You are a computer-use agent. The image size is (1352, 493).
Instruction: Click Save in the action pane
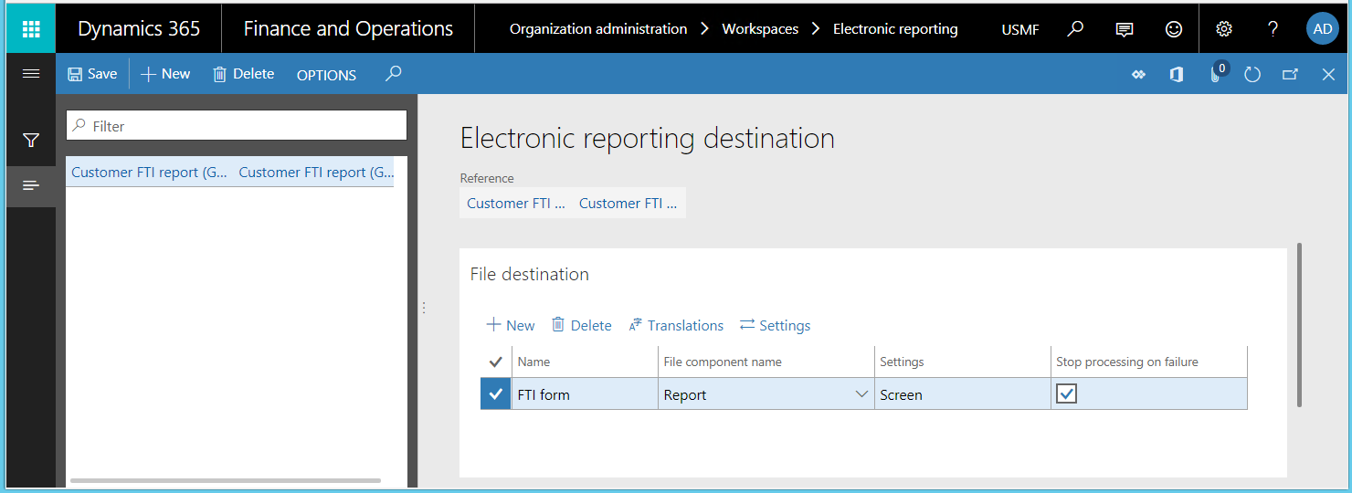[92, 74]
